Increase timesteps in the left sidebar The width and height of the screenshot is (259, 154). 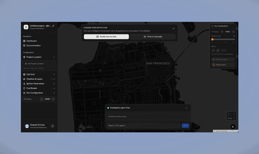53,99
